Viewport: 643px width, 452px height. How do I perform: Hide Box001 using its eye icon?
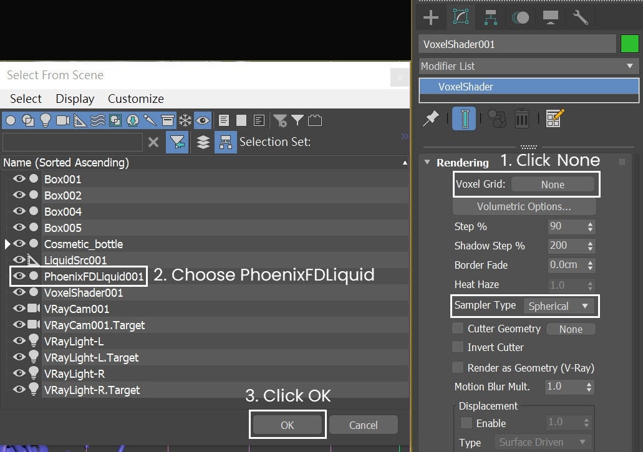point(19,179)
